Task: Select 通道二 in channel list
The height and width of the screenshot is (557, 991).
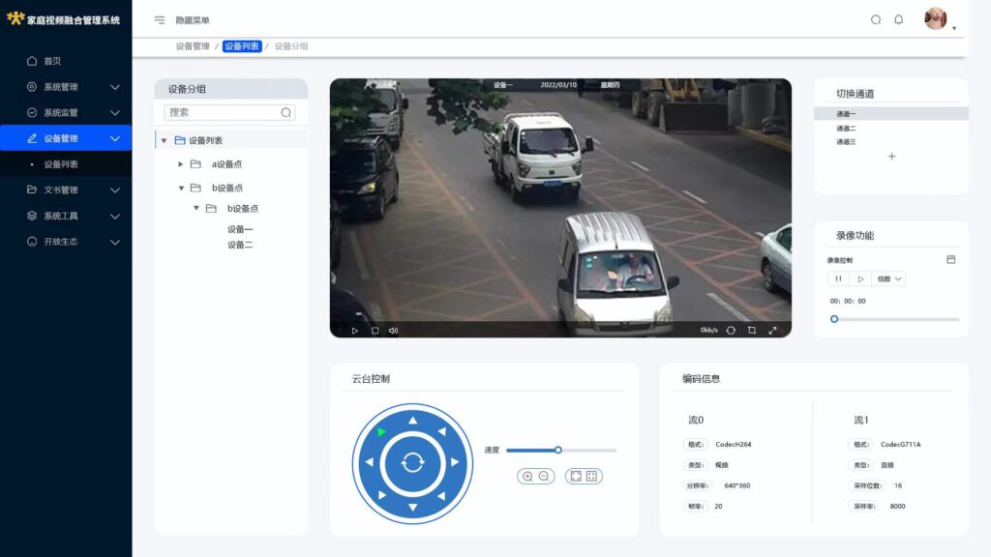Action: click(x=846, y=128)
